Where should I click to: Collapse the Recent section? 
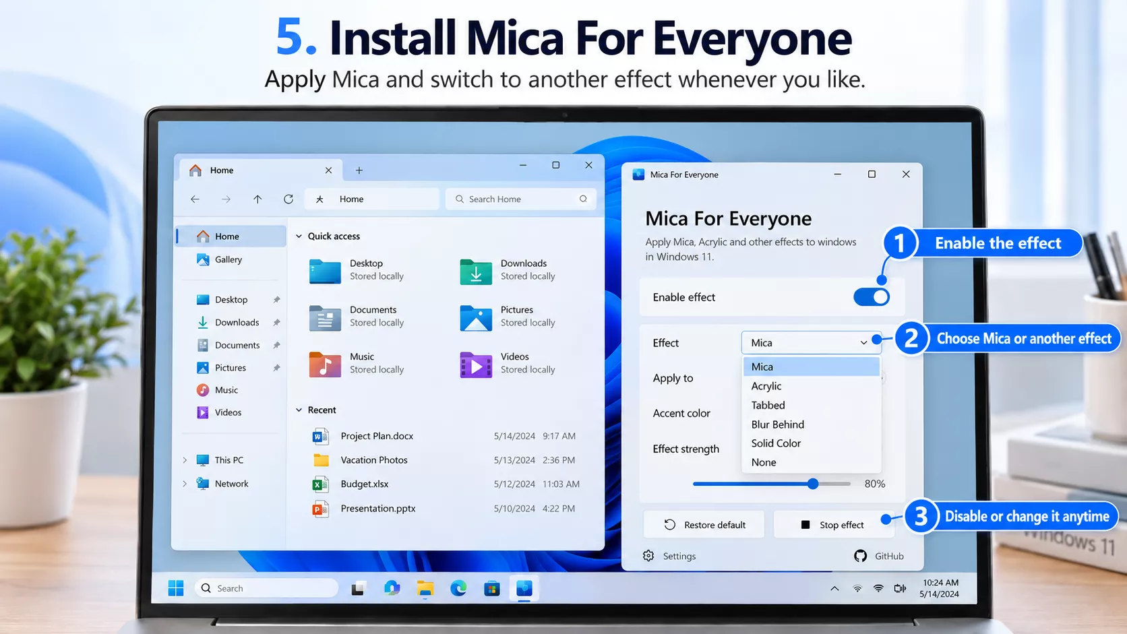(299, 410)
